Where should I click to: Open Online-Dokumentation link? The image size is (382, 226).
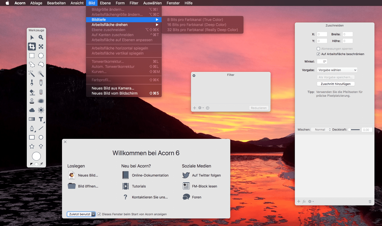[x=145, y=175]
